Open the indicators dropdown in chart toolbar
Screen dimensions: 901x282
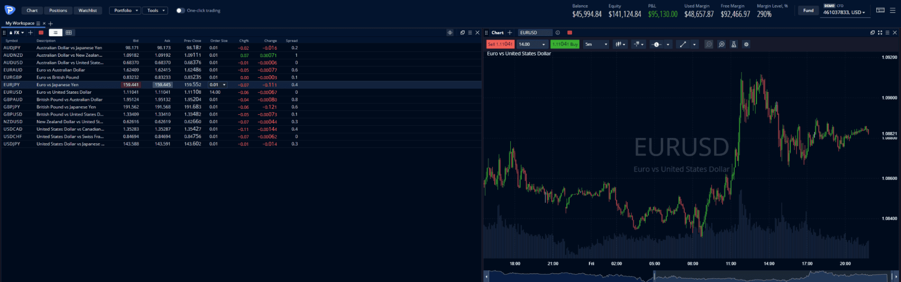(639, 44)
